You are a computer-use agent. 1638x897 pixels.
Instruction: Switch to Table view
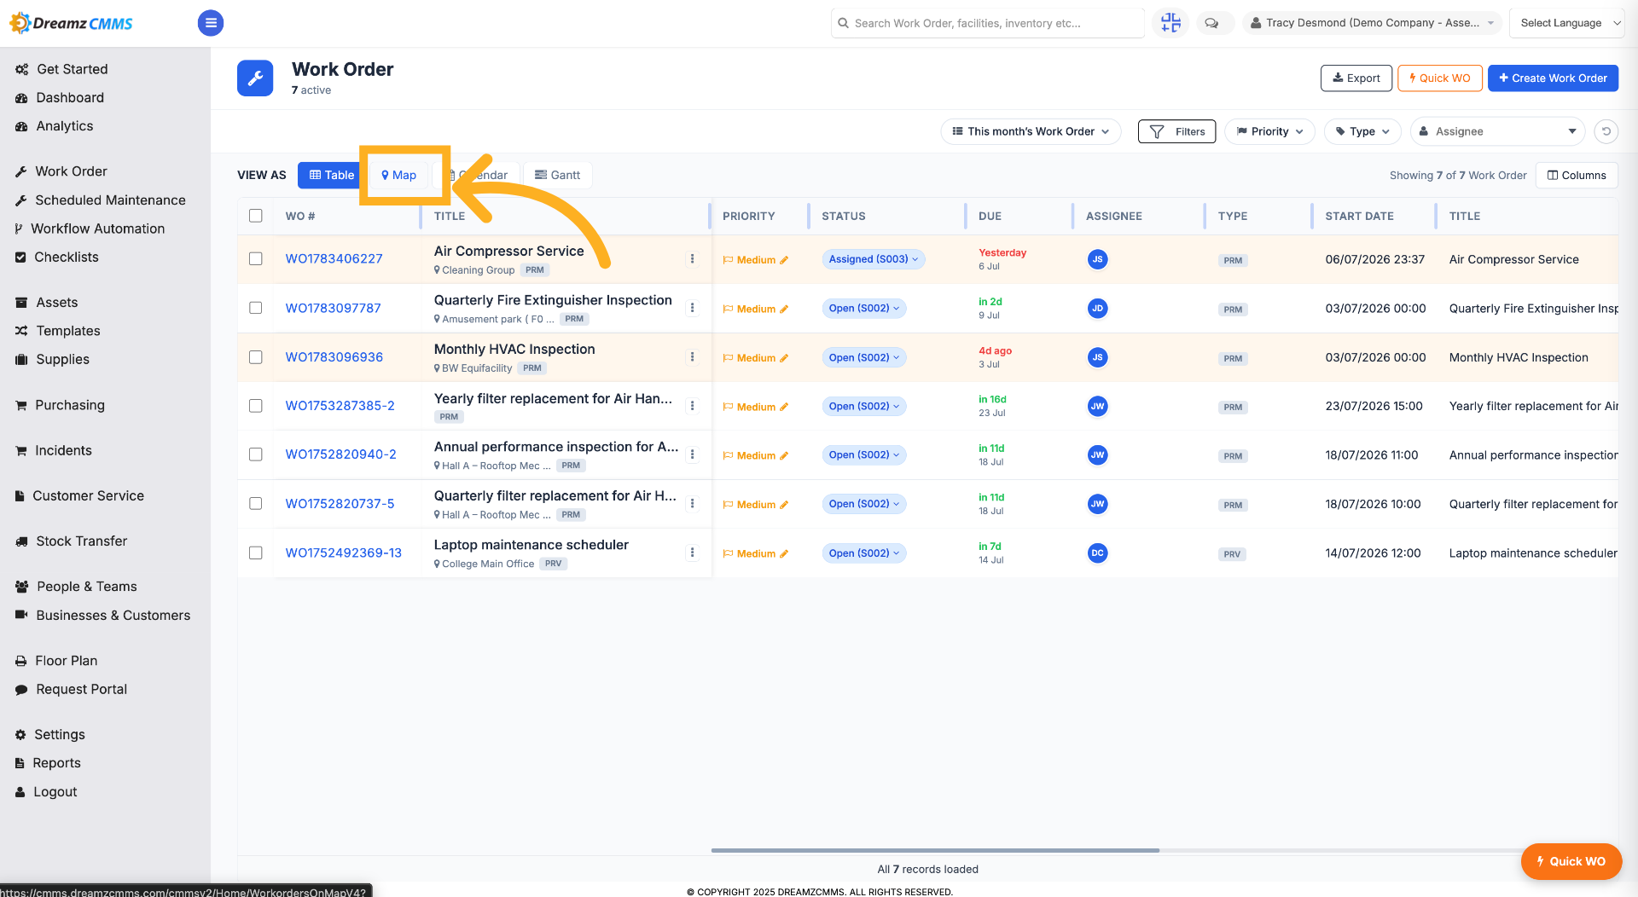pos(332,175)
